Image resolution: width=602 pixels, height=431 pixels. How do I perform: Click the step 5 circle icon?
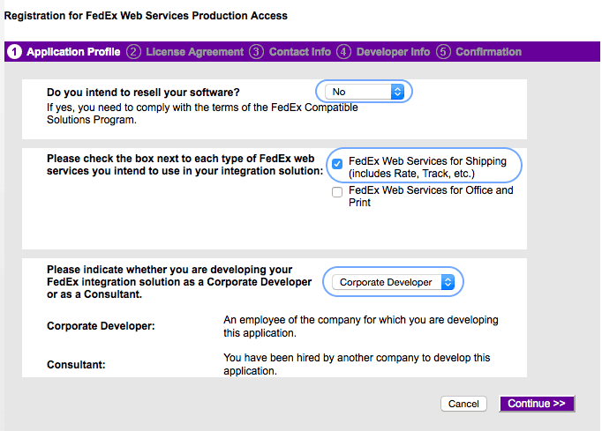[443, 52]
